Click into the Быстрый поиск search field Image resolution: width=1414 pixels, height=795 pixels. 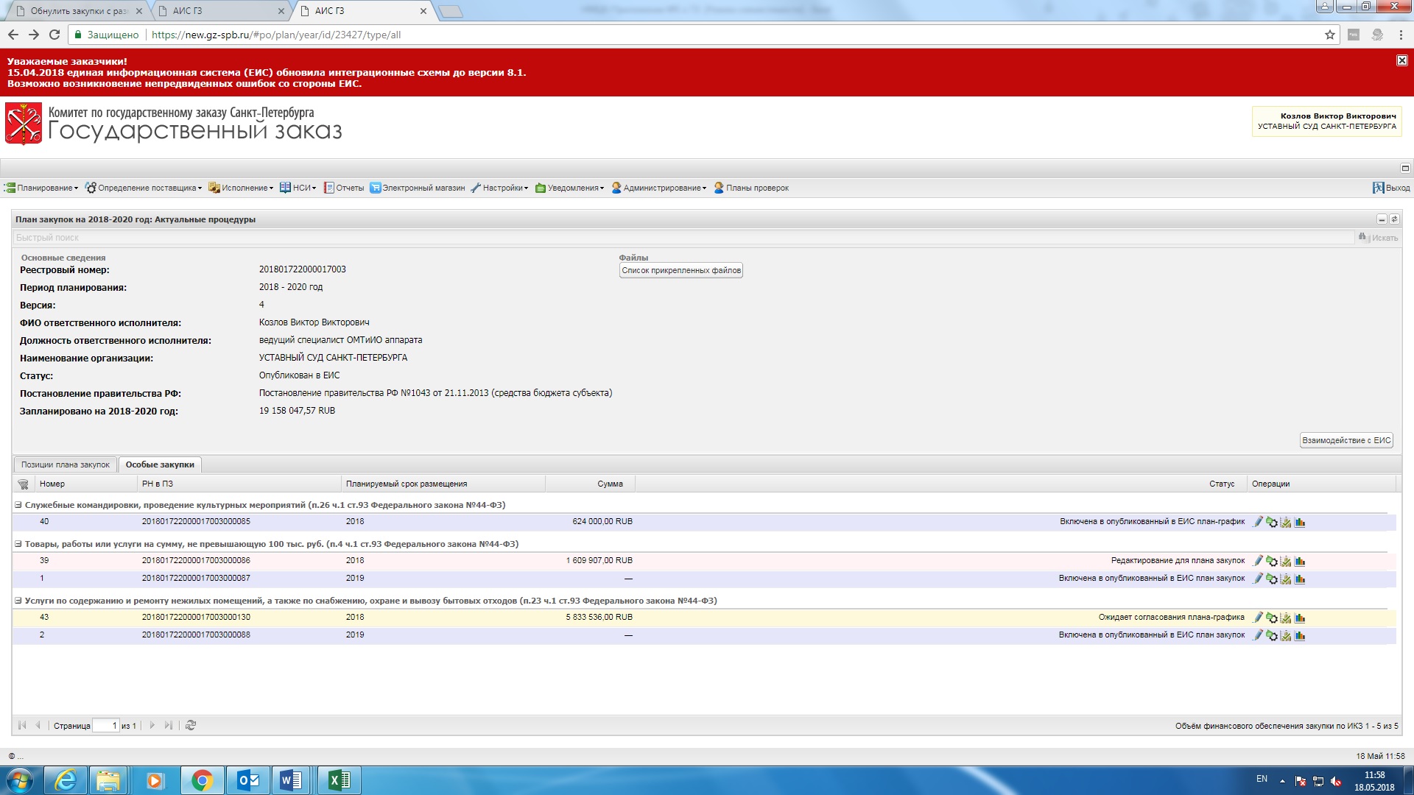tap(663, 238)
